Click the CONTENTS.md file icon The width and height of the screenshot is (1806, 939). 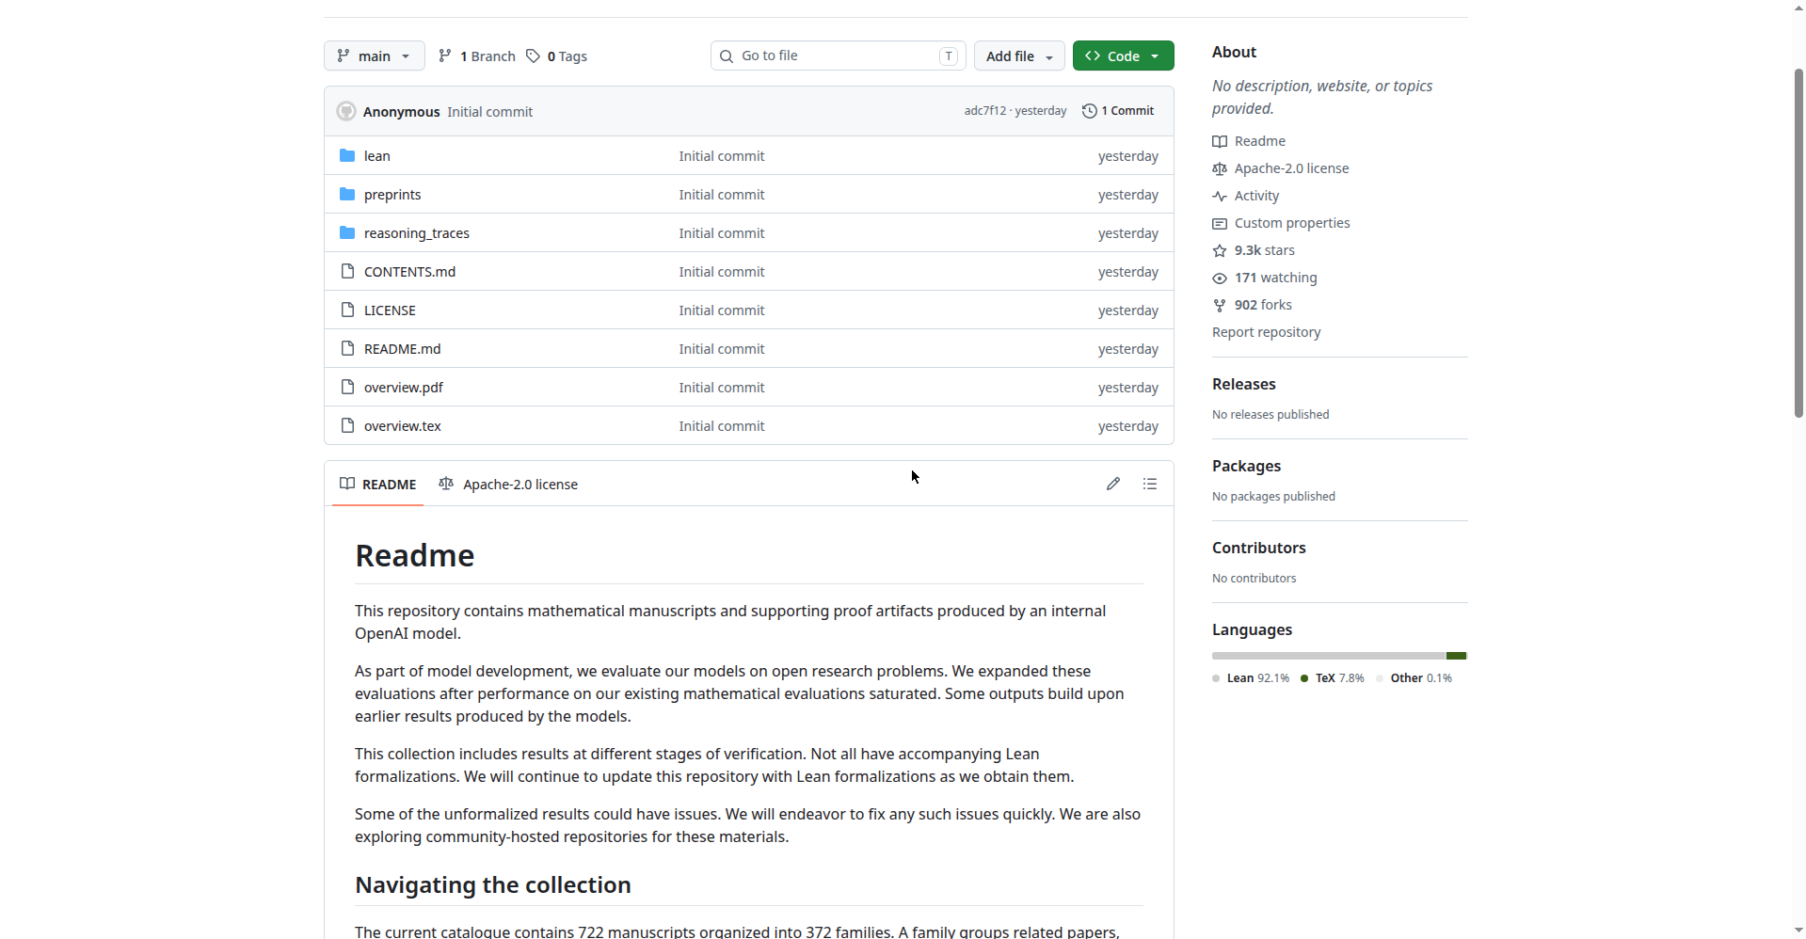[x=347, y=271]
